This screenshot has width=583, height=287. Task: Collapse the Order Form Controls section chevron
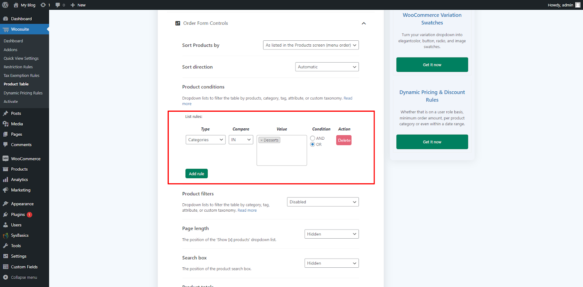[364, 23]
